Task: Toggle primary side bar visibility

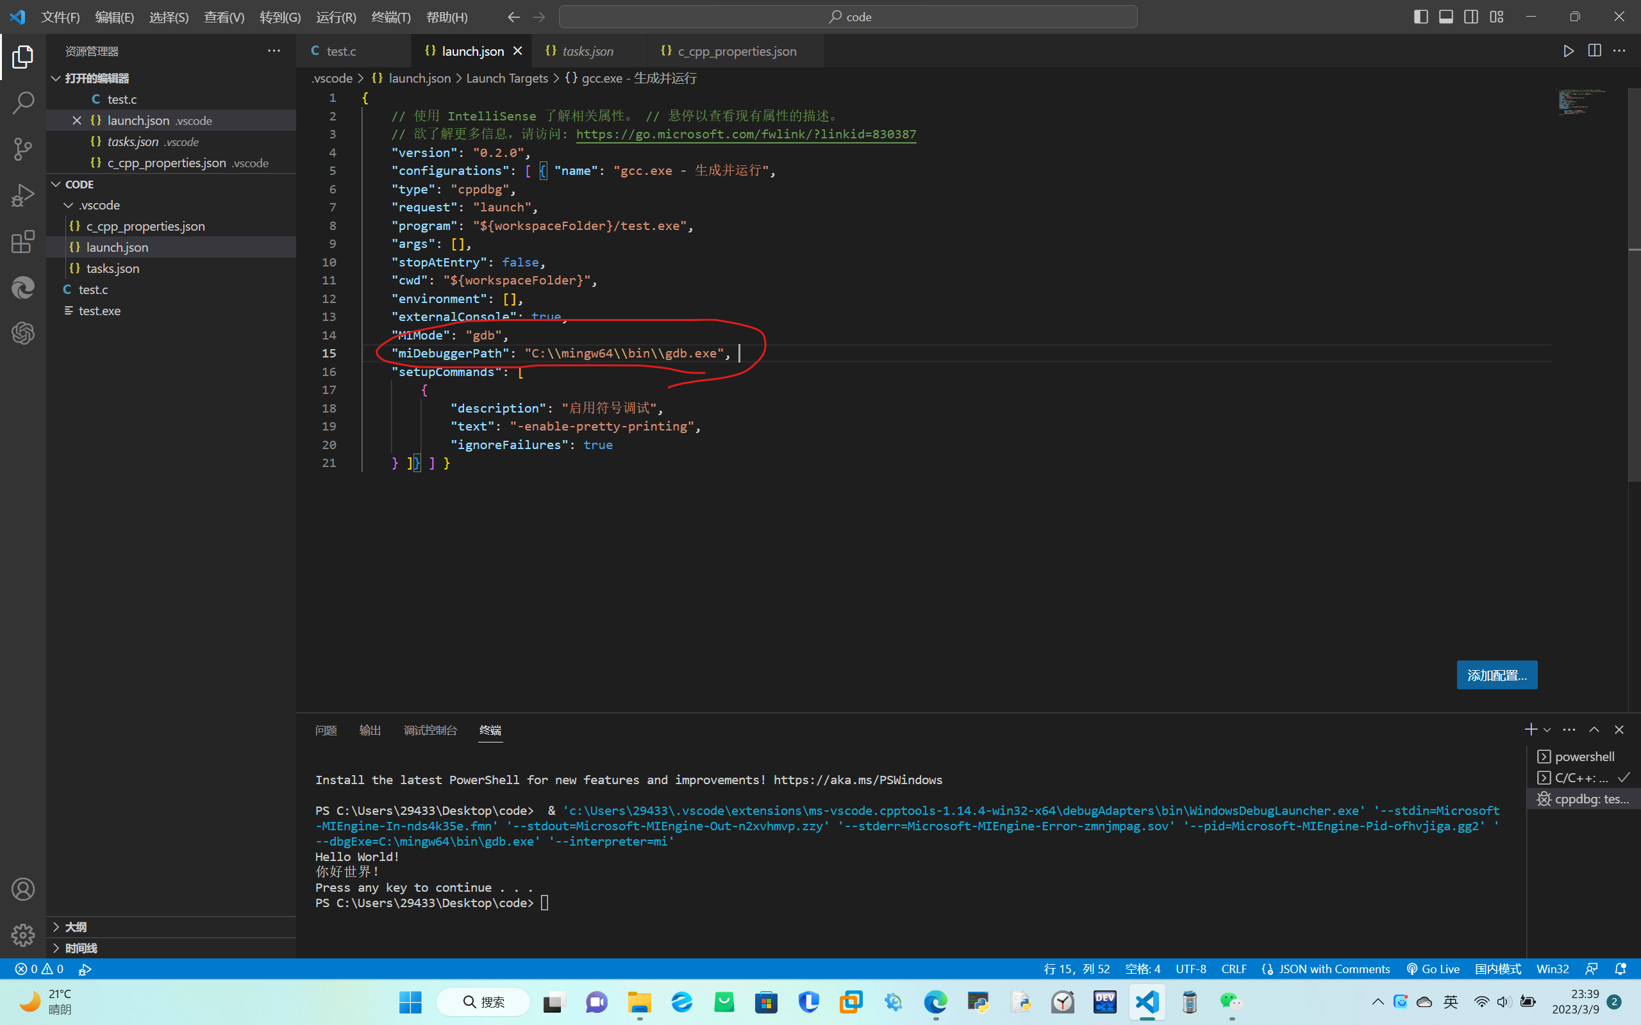Action: (x=1421, y=17)
